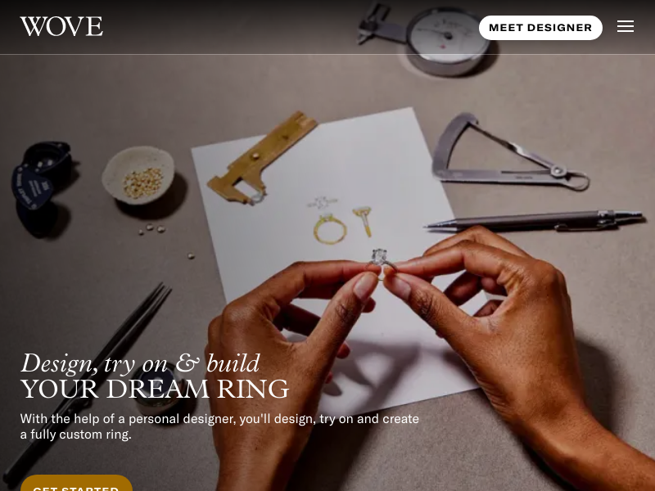Click the diamond ring held between fingers
This screenshot has width=655, height=491.
click(382, 262)
